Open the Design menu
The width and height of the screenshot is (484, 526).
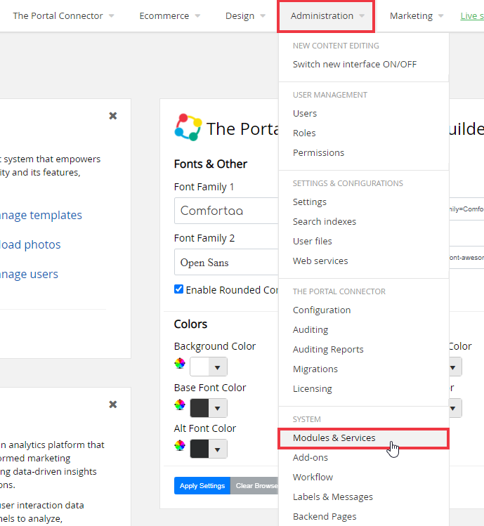(245, 15)
